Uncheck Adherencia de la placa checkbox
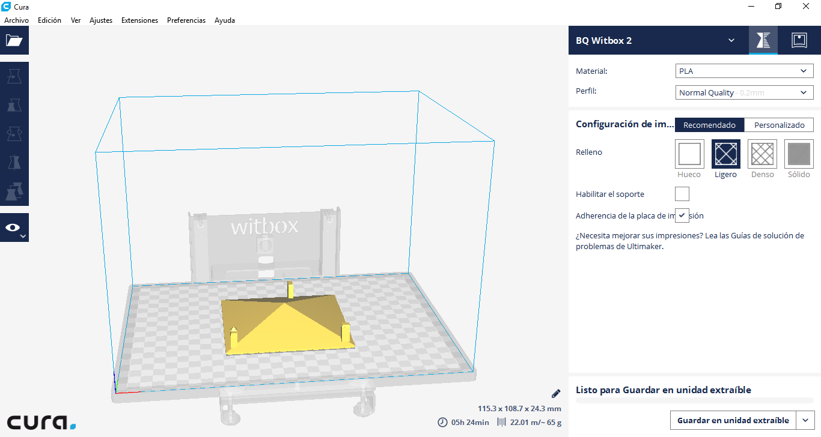The height and width of the screenshot is (437, 821). click(682, 215)
